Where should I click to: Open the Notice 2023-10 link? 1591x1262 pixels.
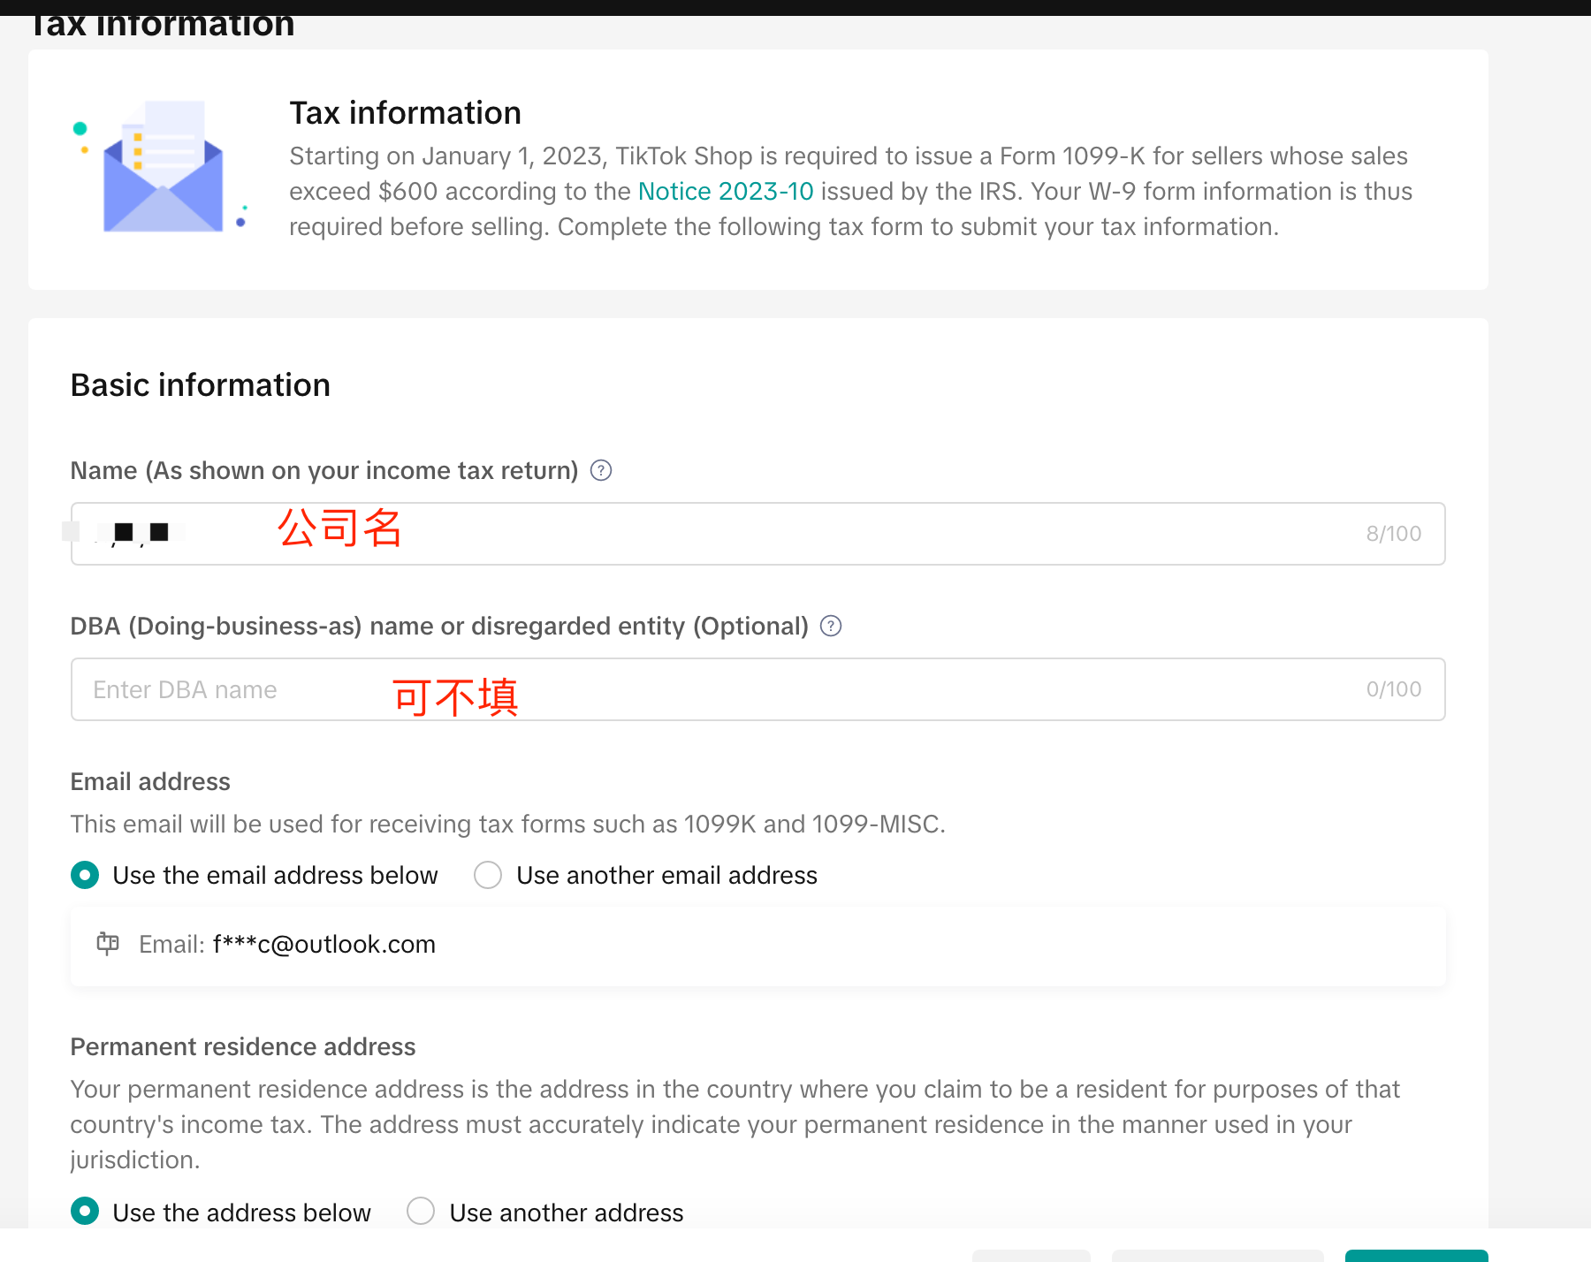click(x=725, y=191)
